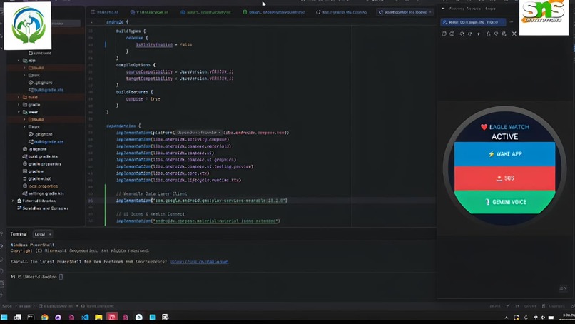Collapse the wear module folder
Viewport: 575px width, 324px height.
(19, 112)
